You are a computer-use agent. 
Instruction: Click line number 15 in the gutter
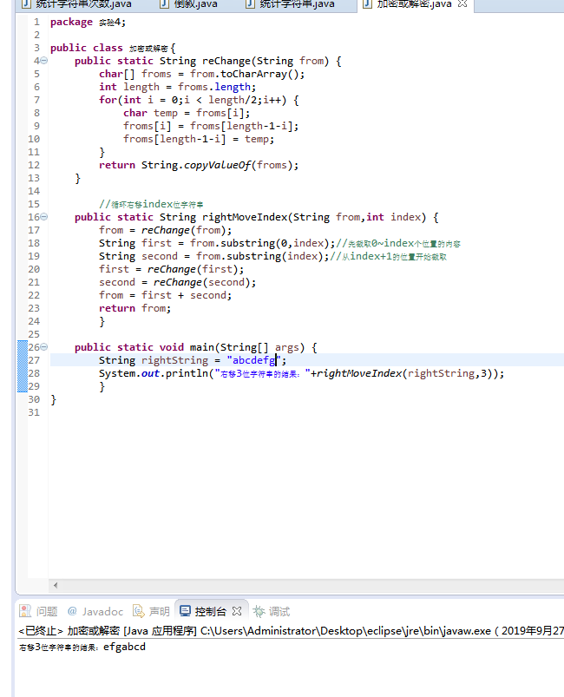tap(34, 204)
